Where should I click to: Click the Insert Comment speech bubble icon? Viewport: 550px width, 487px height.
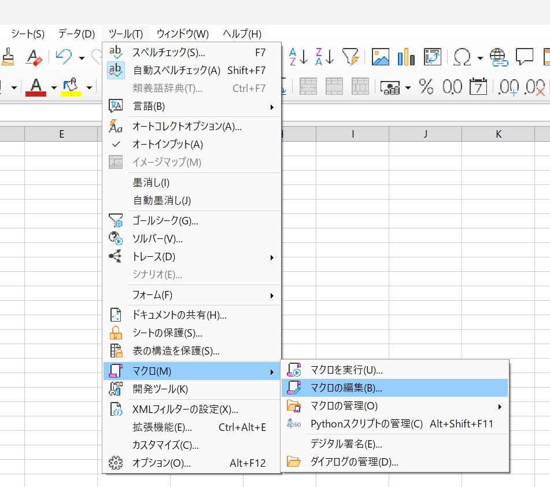[x=524, y=57]
